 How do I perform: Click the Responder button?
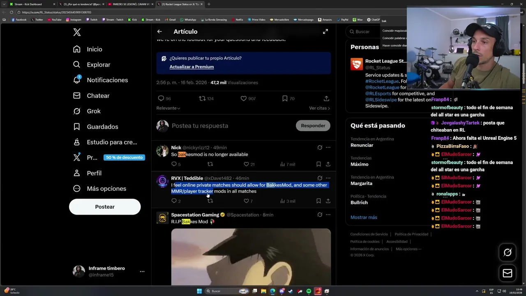tap(313, 126)
